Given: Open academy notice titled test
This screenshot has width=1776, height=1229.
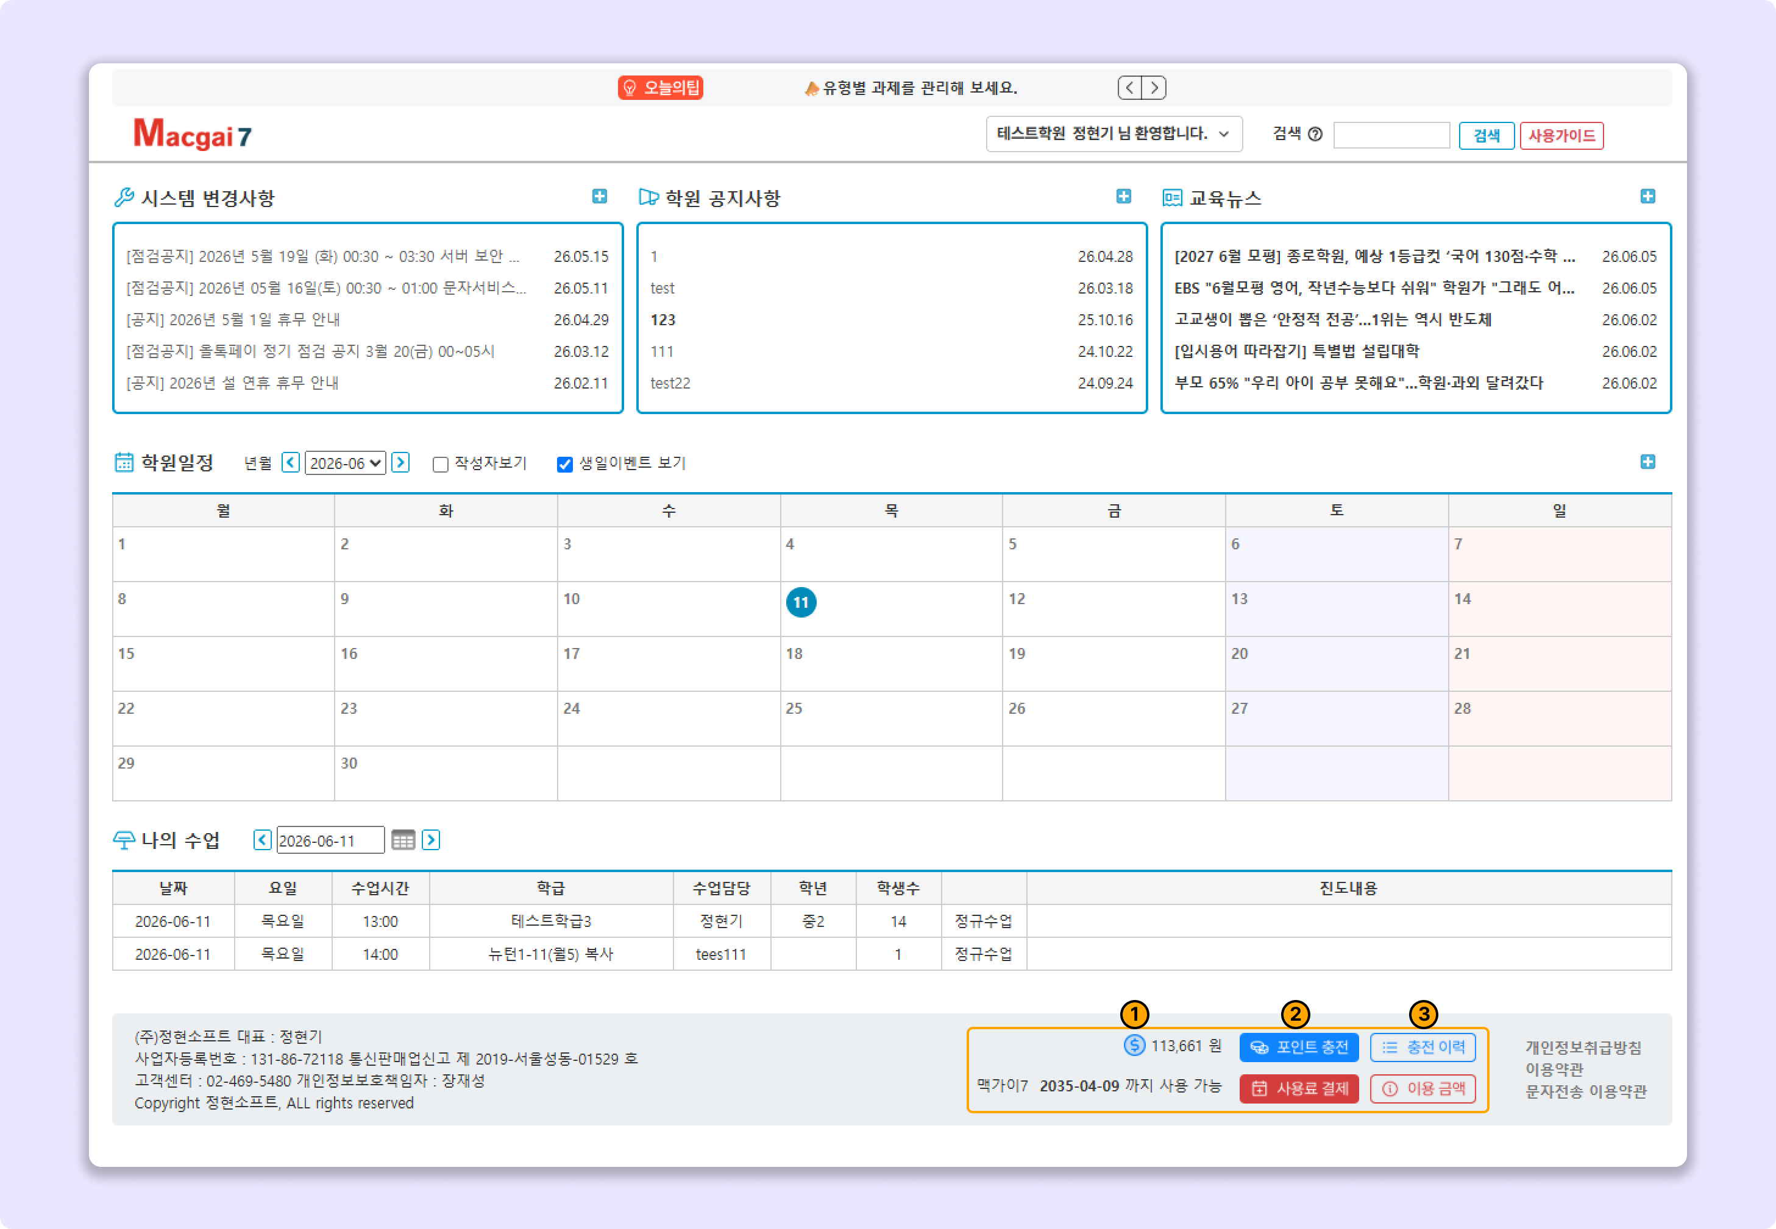Looking at the screenshot, I should [662, 288].
